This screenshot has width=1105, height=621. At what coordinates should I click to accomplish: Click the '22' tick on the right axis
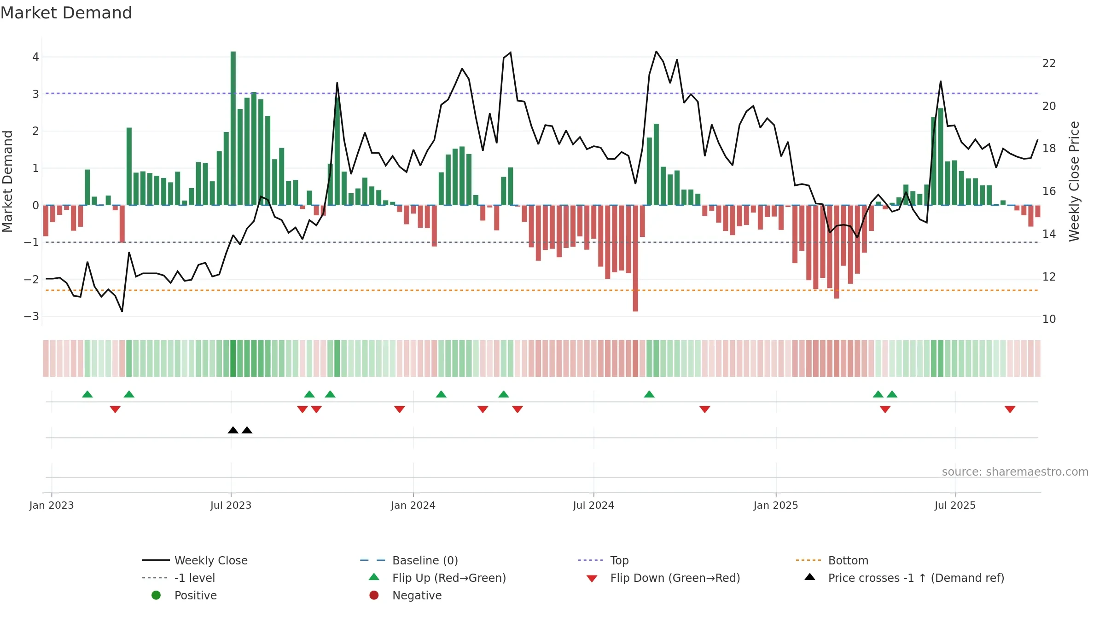(1049, 63)
